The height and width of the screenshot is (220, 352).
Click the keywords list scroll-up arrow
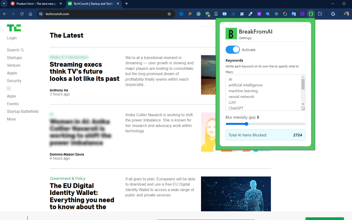pyautogui.click(x=303, y=77)
